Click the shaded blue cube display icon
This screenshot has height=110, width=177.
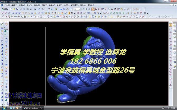click(61, 9)
